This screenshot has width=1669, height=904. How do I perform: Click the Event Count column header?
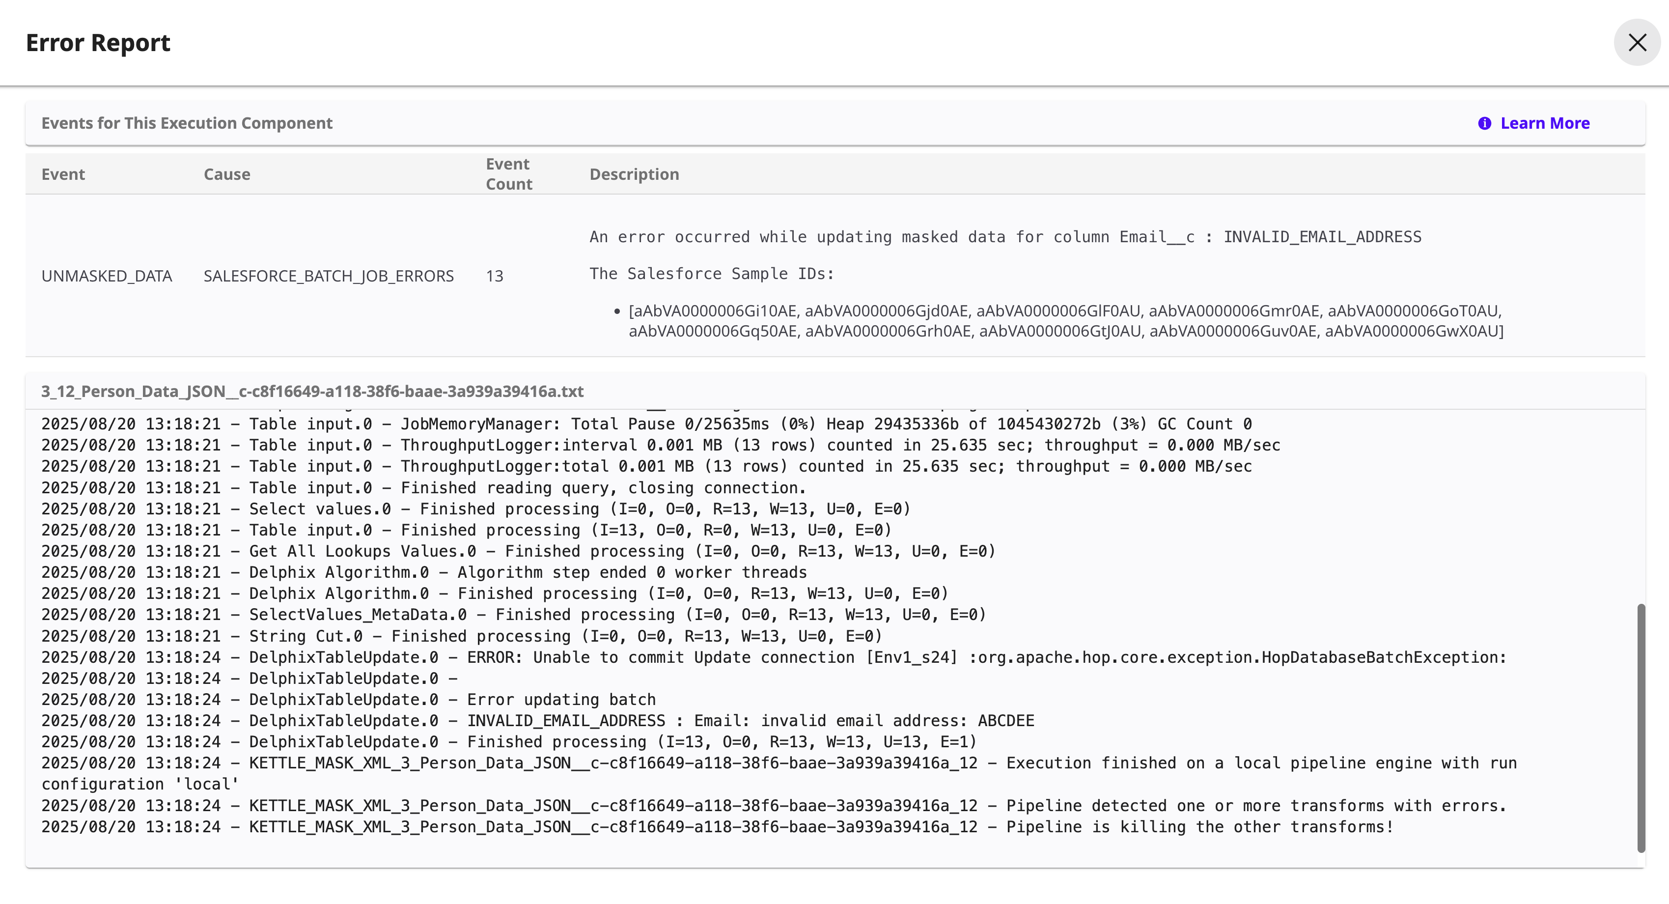pos(508,173)
